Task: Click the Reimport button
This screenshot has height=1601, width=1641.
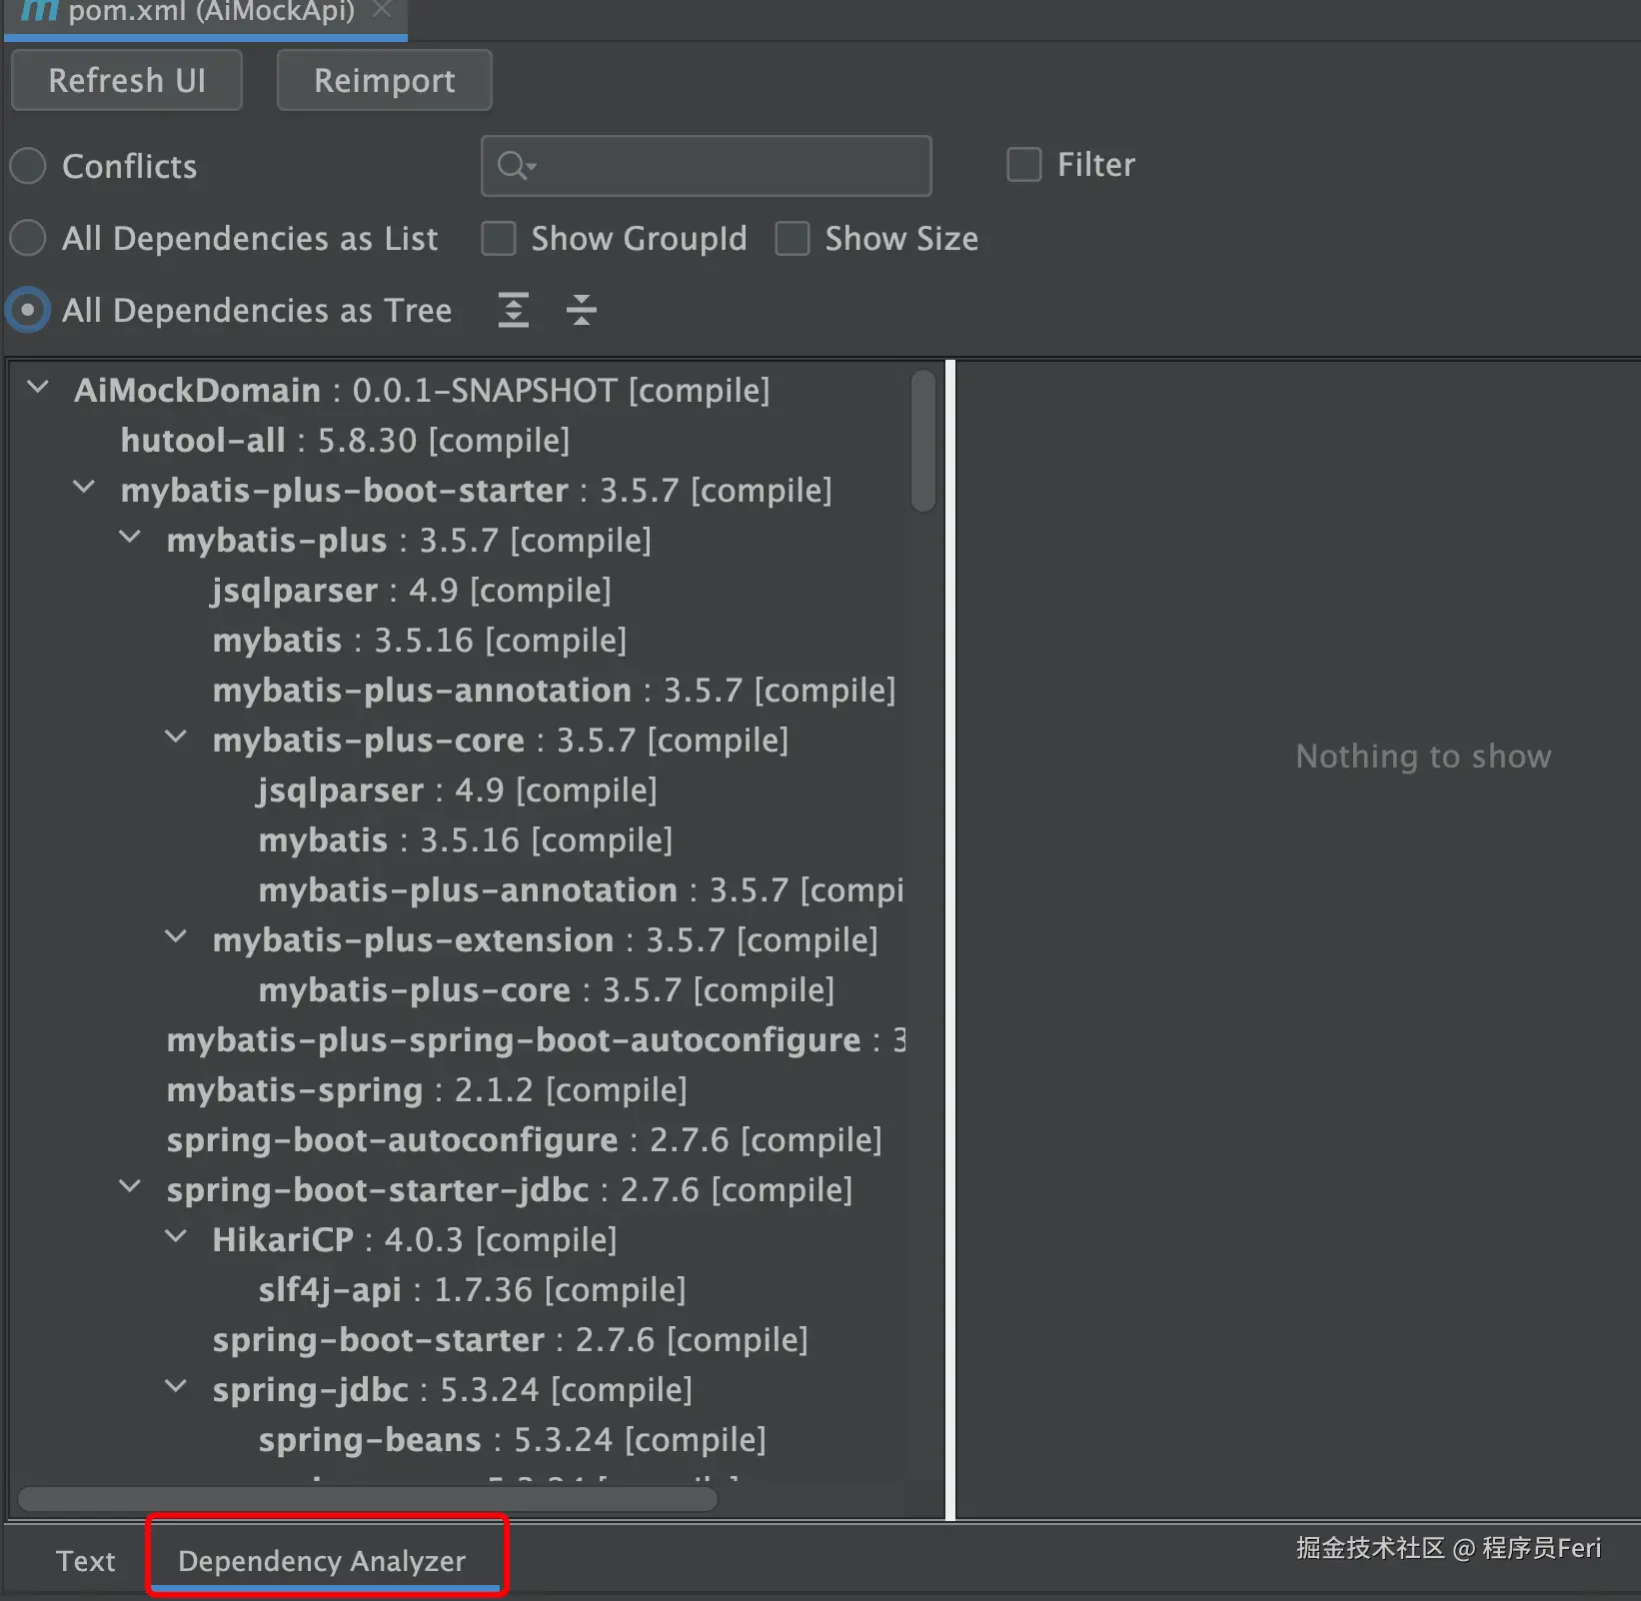Action: pos(385,80)
